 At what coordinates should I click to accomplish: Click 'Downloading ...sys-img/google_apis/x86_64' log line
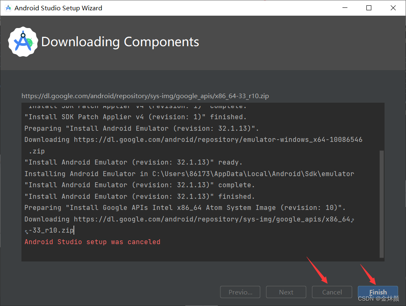point(189,219)
